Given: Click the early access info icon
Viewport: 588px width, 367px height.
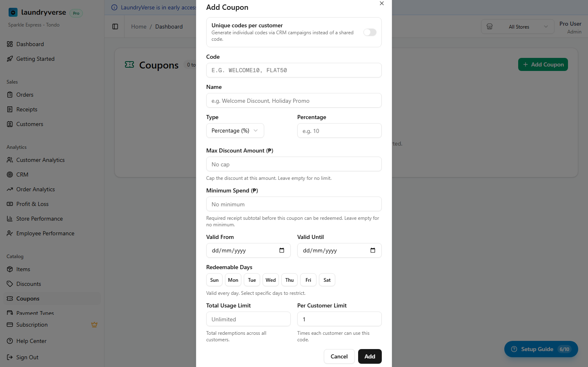Looking at the screenshot, I should (114, 7).
